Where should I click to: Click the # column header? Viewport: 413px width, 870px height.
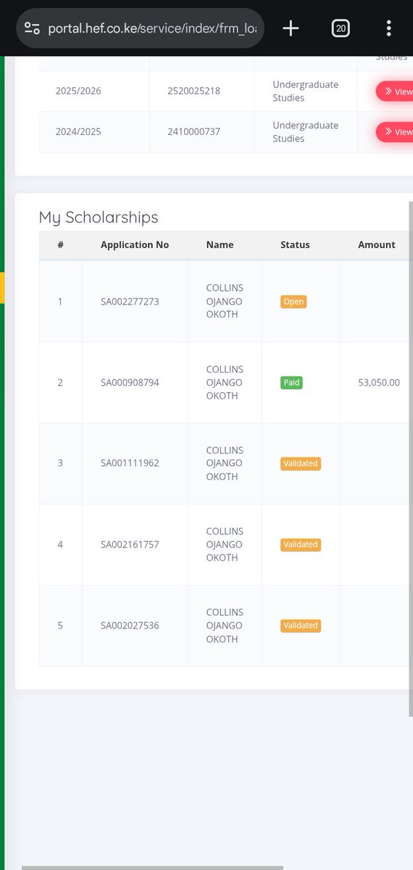coord(61,245)
